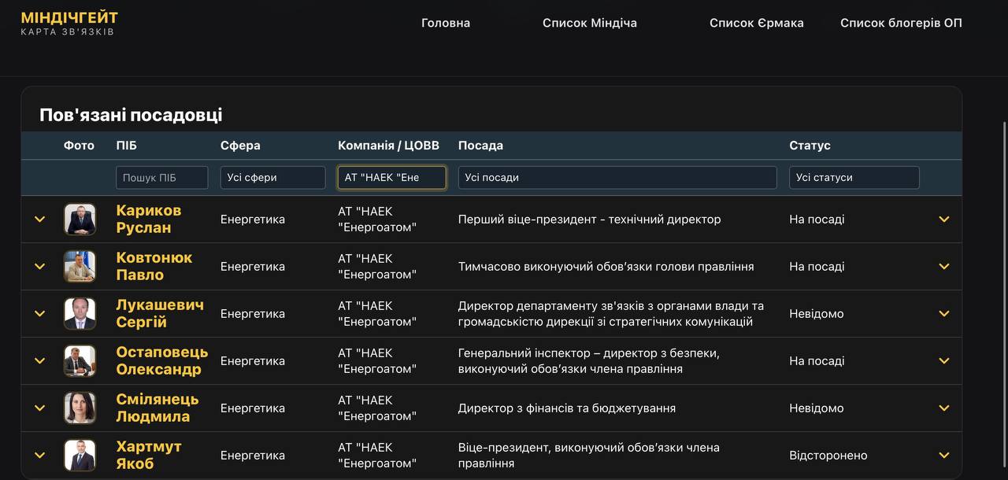Expand the Смілянець Людмила row with left chevron
This screenshot has width=1008, height=480.
coord(40,408)
